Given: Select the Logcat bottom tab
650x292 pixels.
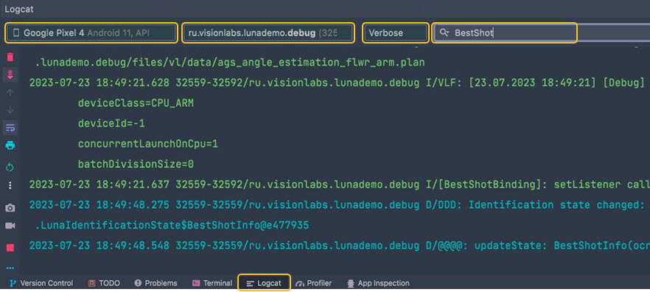Looking at the screenshot, I should [264, 283].
